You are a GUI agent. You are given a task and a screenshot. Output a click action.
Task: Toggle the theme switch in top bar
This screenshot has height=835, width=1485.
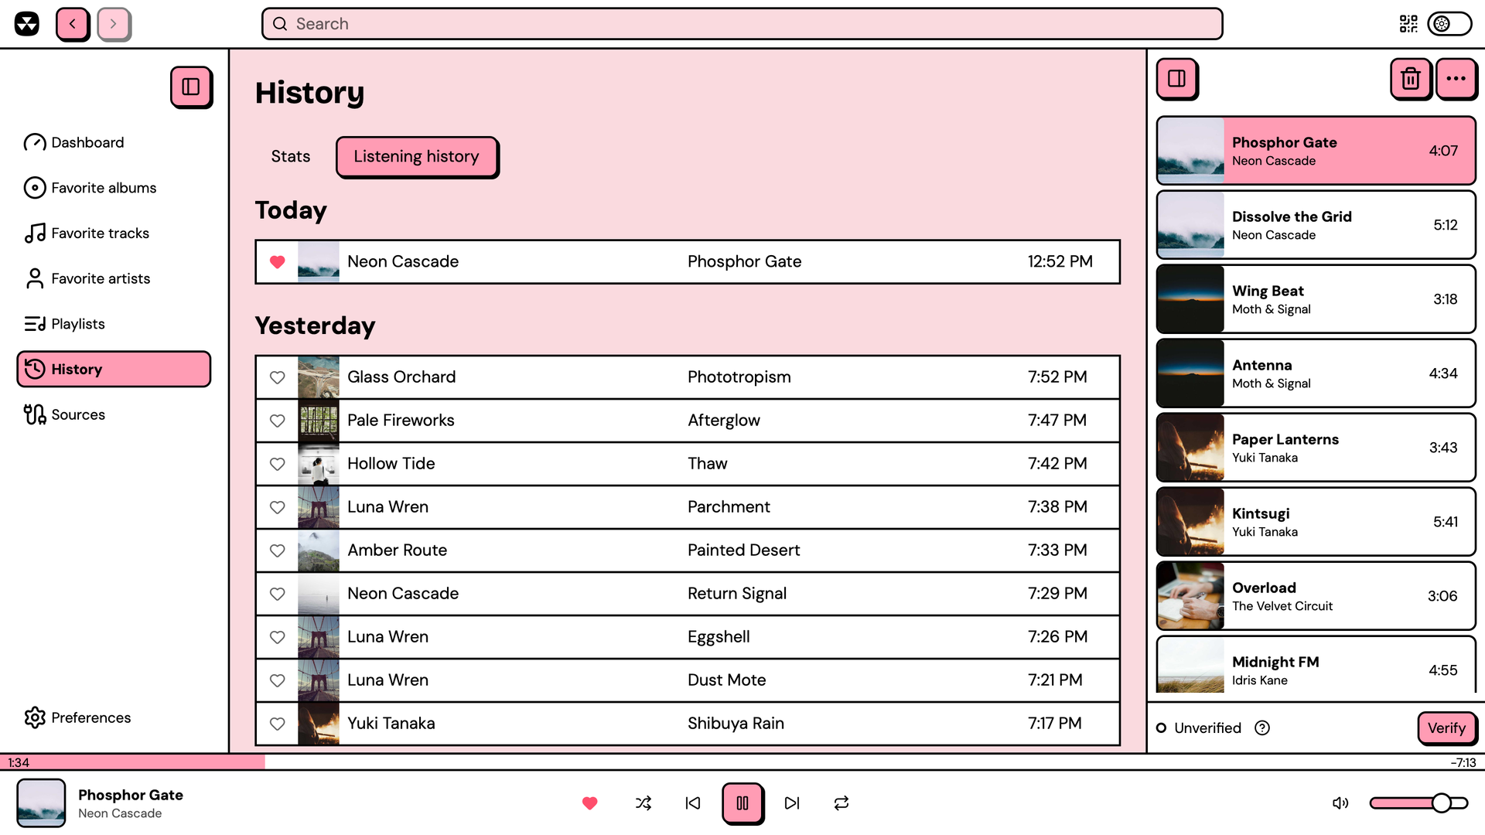(x=1449, y=24)
